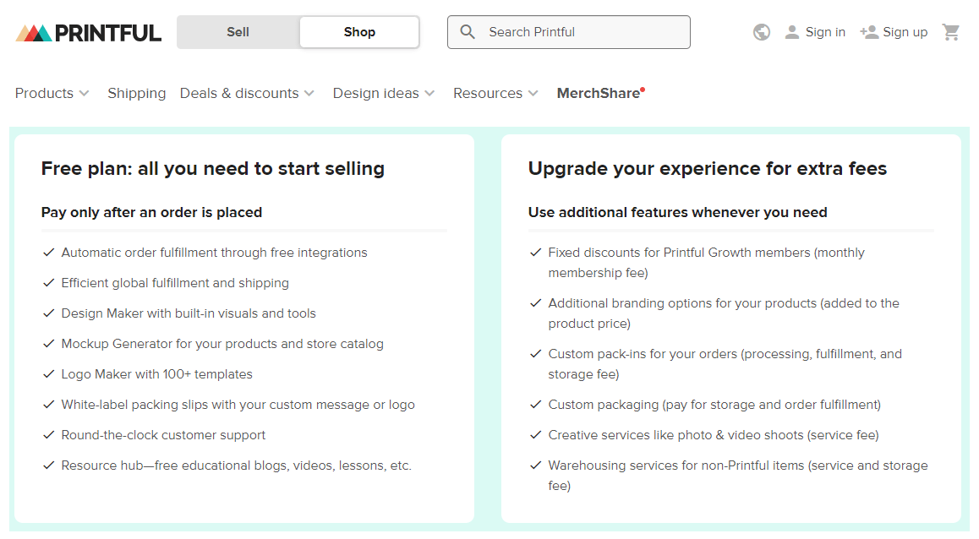Open the shopping cart icon
The image size is (979, 539).
[x=951, y=32]
